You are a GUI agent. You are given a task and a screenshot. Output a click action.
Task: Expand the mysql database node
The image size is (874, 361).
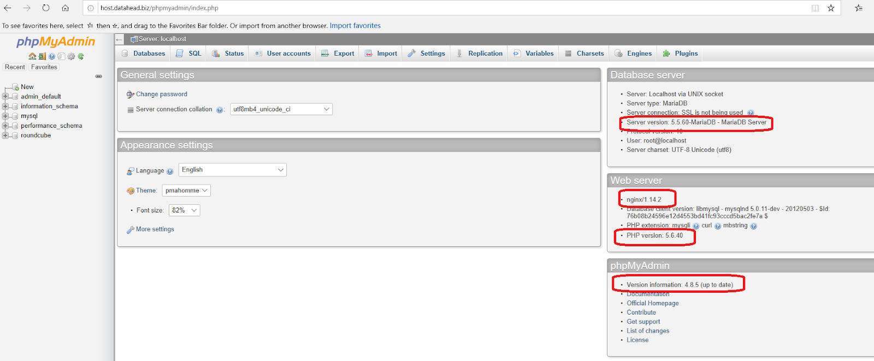point(5,116)
